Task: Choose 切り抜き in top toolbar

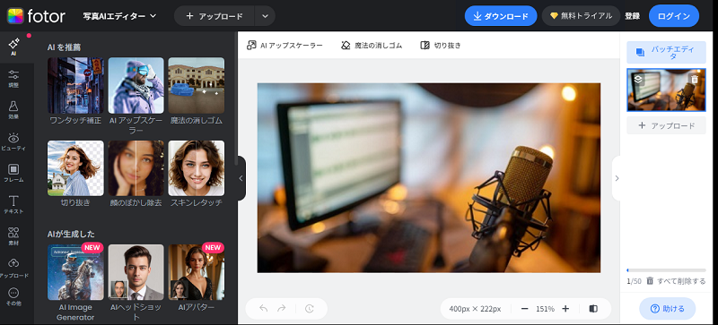Action: coord(441,46)
